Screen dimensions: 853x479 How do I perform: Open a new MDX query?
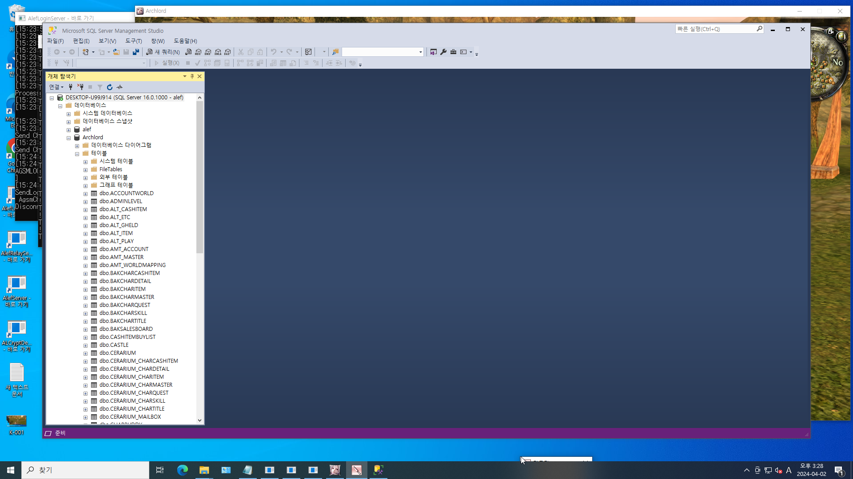(198, 52)
